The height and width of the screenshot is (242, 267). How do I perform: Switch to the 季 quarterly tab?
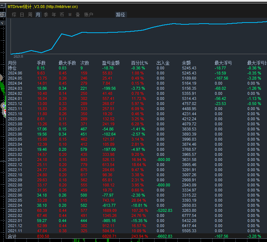[x=46, y=15]
